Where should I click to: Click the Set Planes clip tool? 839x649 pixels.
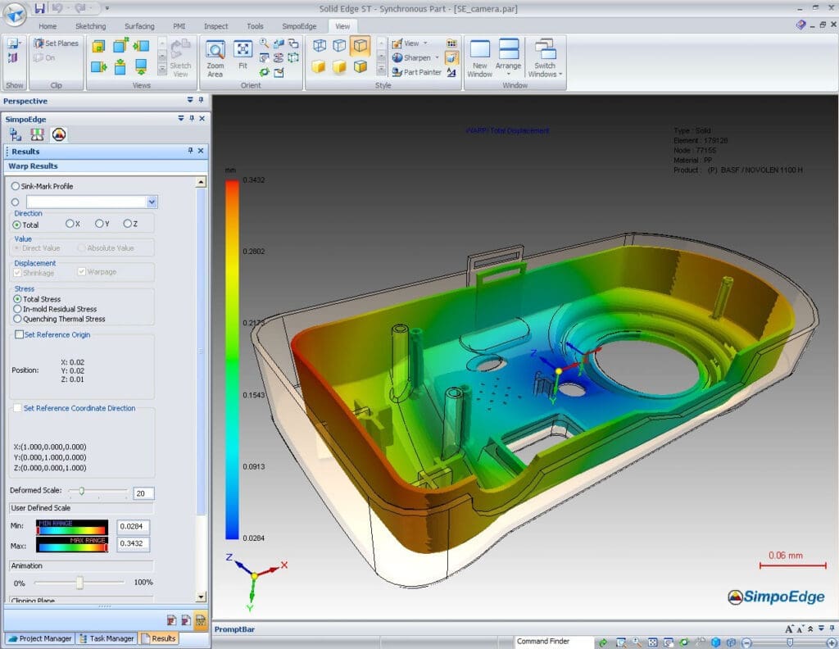coord(56,43)
